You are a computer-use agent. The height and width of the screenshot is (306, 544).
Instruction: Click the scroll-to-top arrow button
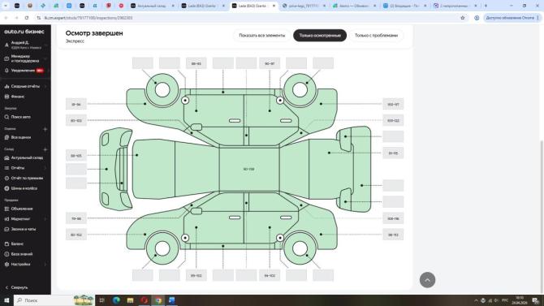427,280
